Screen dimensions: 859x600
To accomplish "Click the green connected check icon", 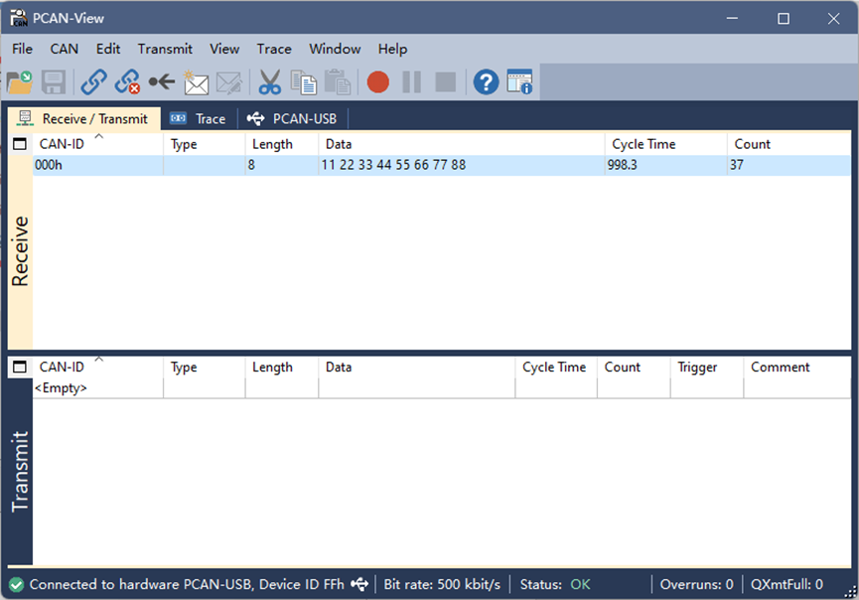I will tap(16, 585).
